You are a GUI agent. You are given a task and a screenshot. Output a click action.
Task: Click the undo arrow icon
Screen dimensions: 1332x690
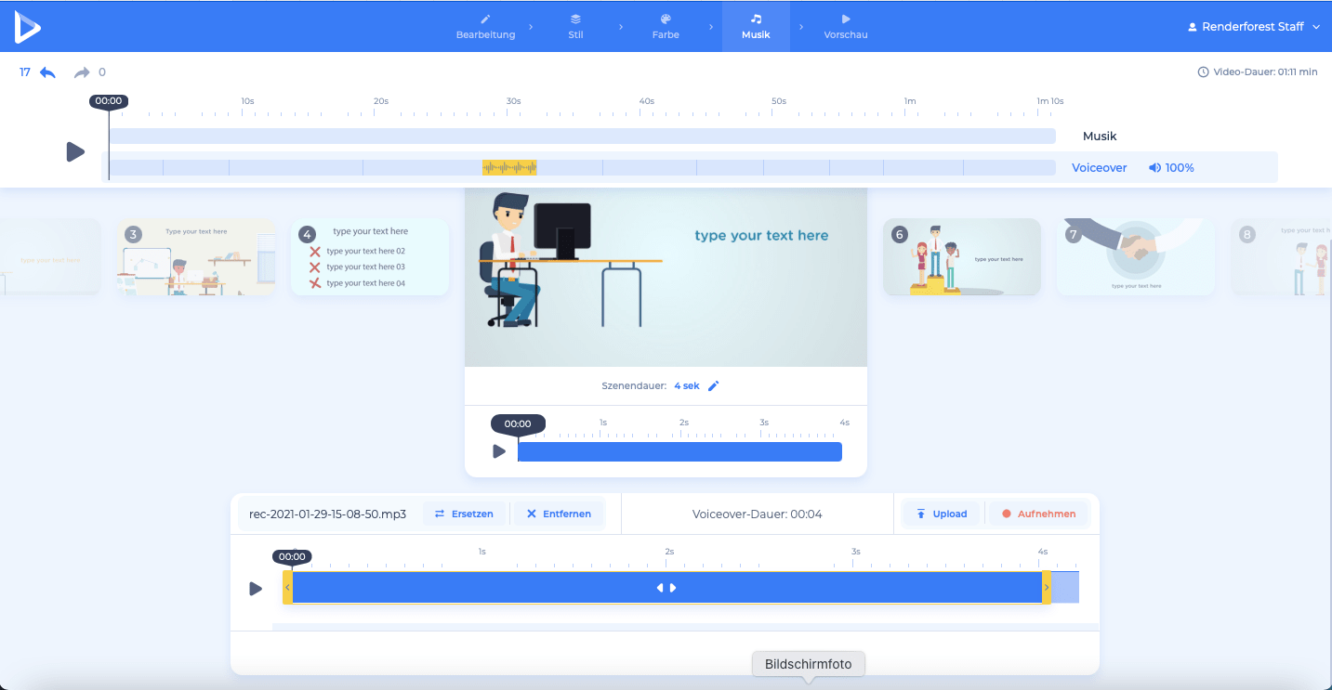47,72
